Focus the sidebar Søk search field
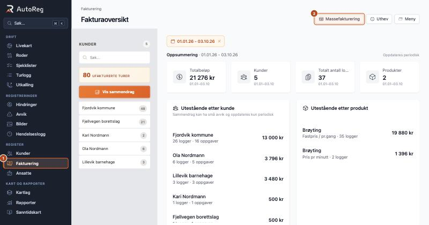 [35, 23]
